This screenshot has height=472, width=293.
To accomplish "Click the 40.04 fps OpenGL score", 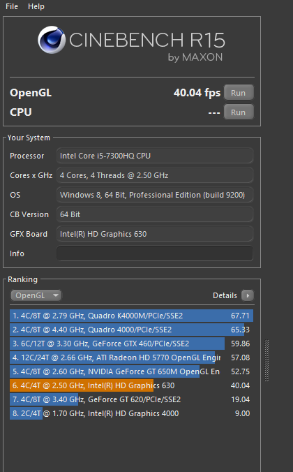I will tap(197, 93).
